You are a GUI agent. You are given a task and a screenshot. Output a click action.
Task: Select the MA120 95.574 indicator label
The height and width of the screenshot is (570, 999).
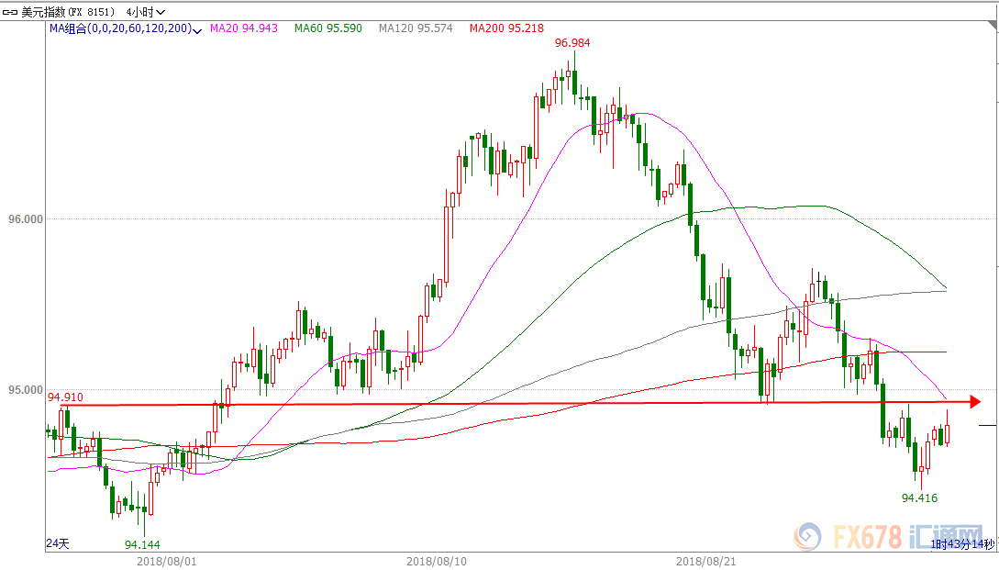pos(415,28)
